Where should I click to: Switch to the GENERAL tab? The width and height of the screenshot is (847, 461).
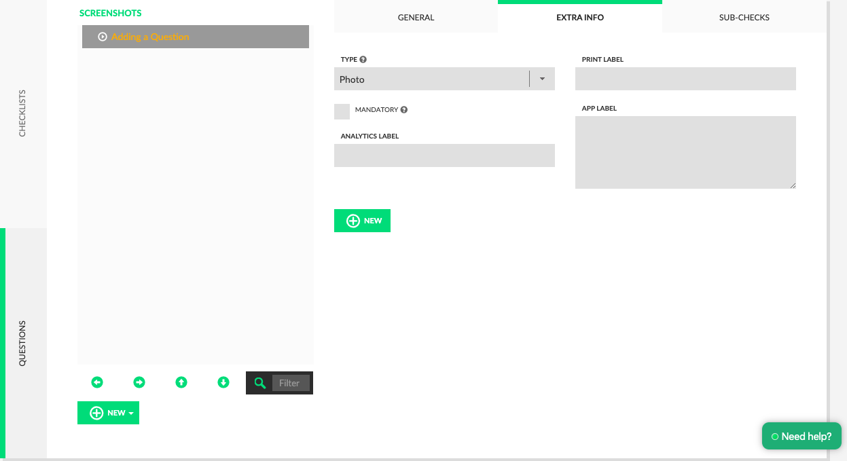(416, 18)
